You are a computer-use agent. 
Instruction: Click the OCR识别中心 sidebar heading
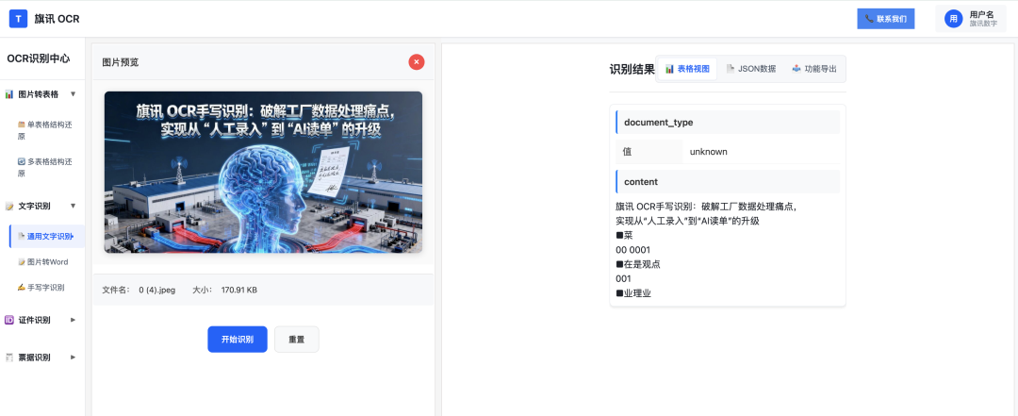click(39, 58)
